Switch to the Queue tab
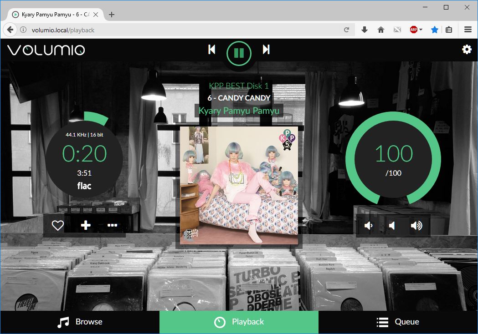The width and height of the screenshot is (478, 334). 398,322
